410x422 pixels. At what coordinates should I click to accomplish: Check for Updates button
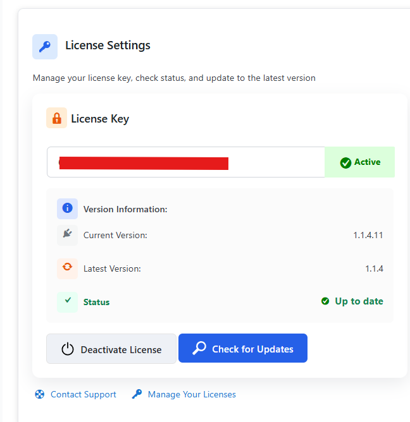coord(243,348)
